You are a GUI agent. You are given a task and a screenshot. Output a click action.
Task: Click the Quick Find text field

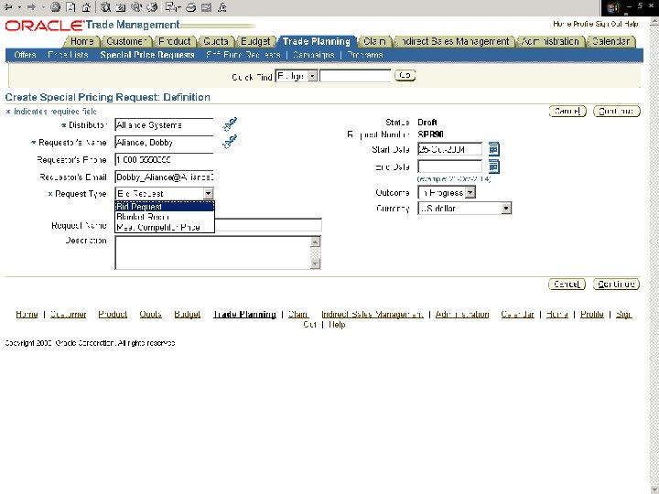(x=355, y=76)
